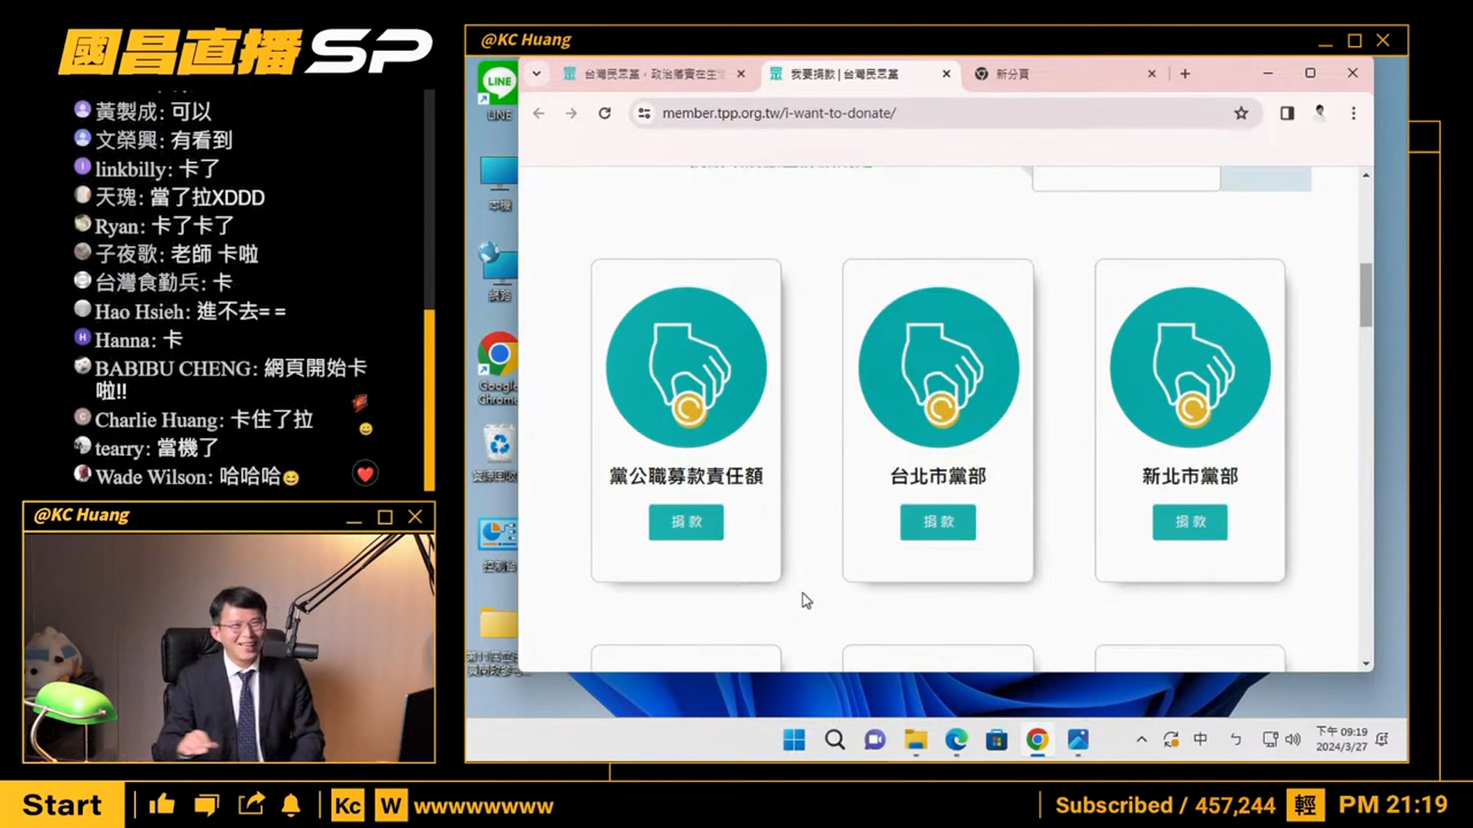Image resolution: width=1473 pixels, height=828 pixels.
Task: Click the share icon in the stream bar
Action: [x=251, y=804]
